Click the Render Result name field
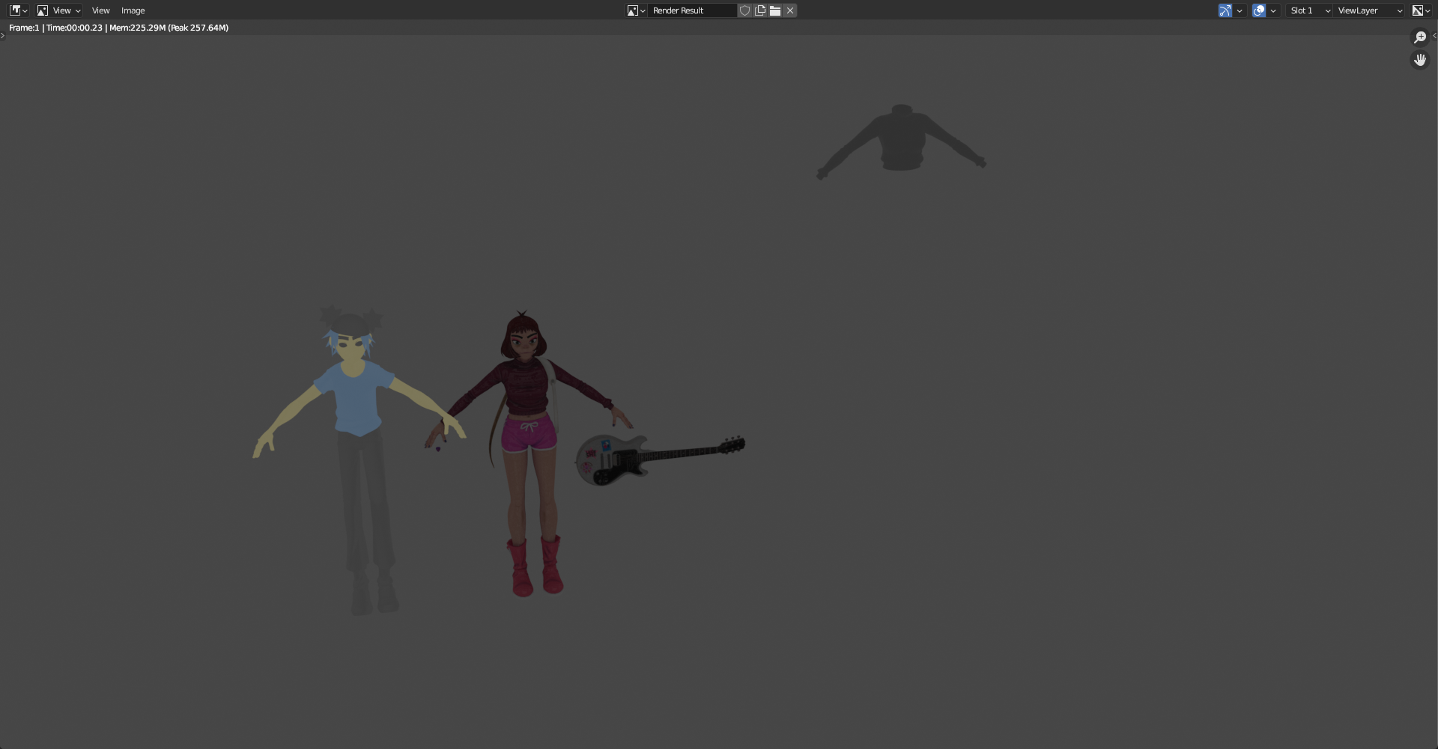 coord(692,10)
